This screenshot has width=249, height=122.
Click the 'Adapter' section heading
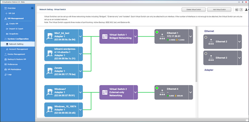(209, 70)
